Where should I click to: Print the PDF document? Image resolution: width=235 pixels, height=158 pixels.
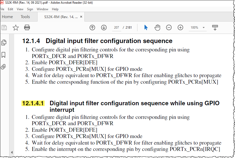click(27, 27)
